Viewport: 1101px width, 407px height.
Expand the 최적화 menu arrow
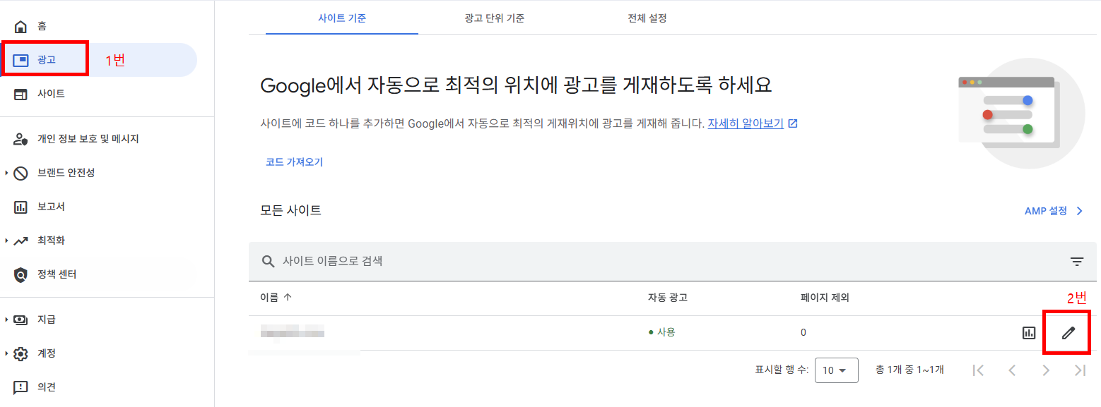click(x=6, y=241)
